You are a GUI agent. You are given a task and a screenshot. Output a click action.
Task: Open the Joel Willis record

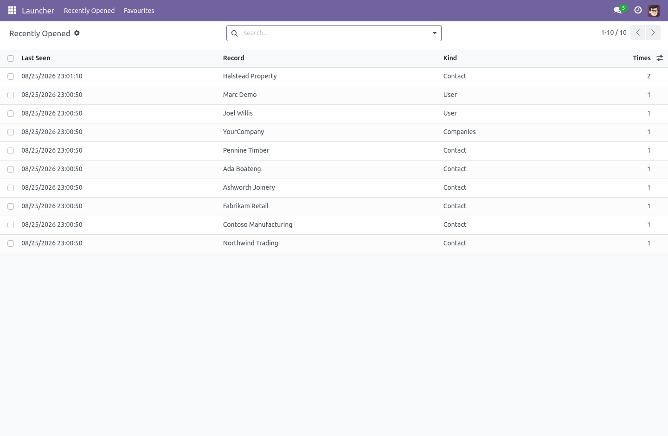238,113
